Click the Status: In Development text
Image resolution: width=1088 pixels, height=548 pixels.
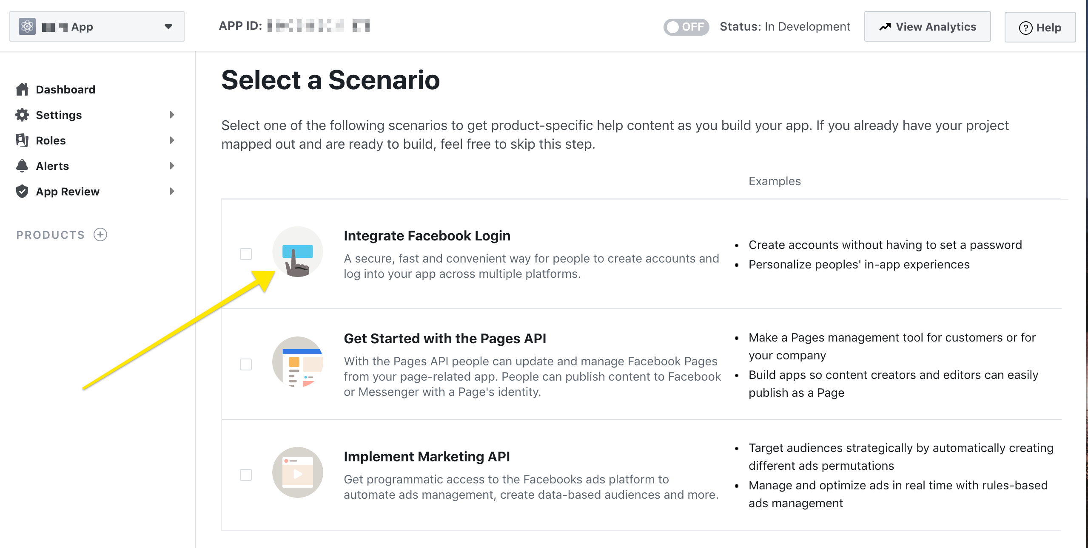coord(785,27)
